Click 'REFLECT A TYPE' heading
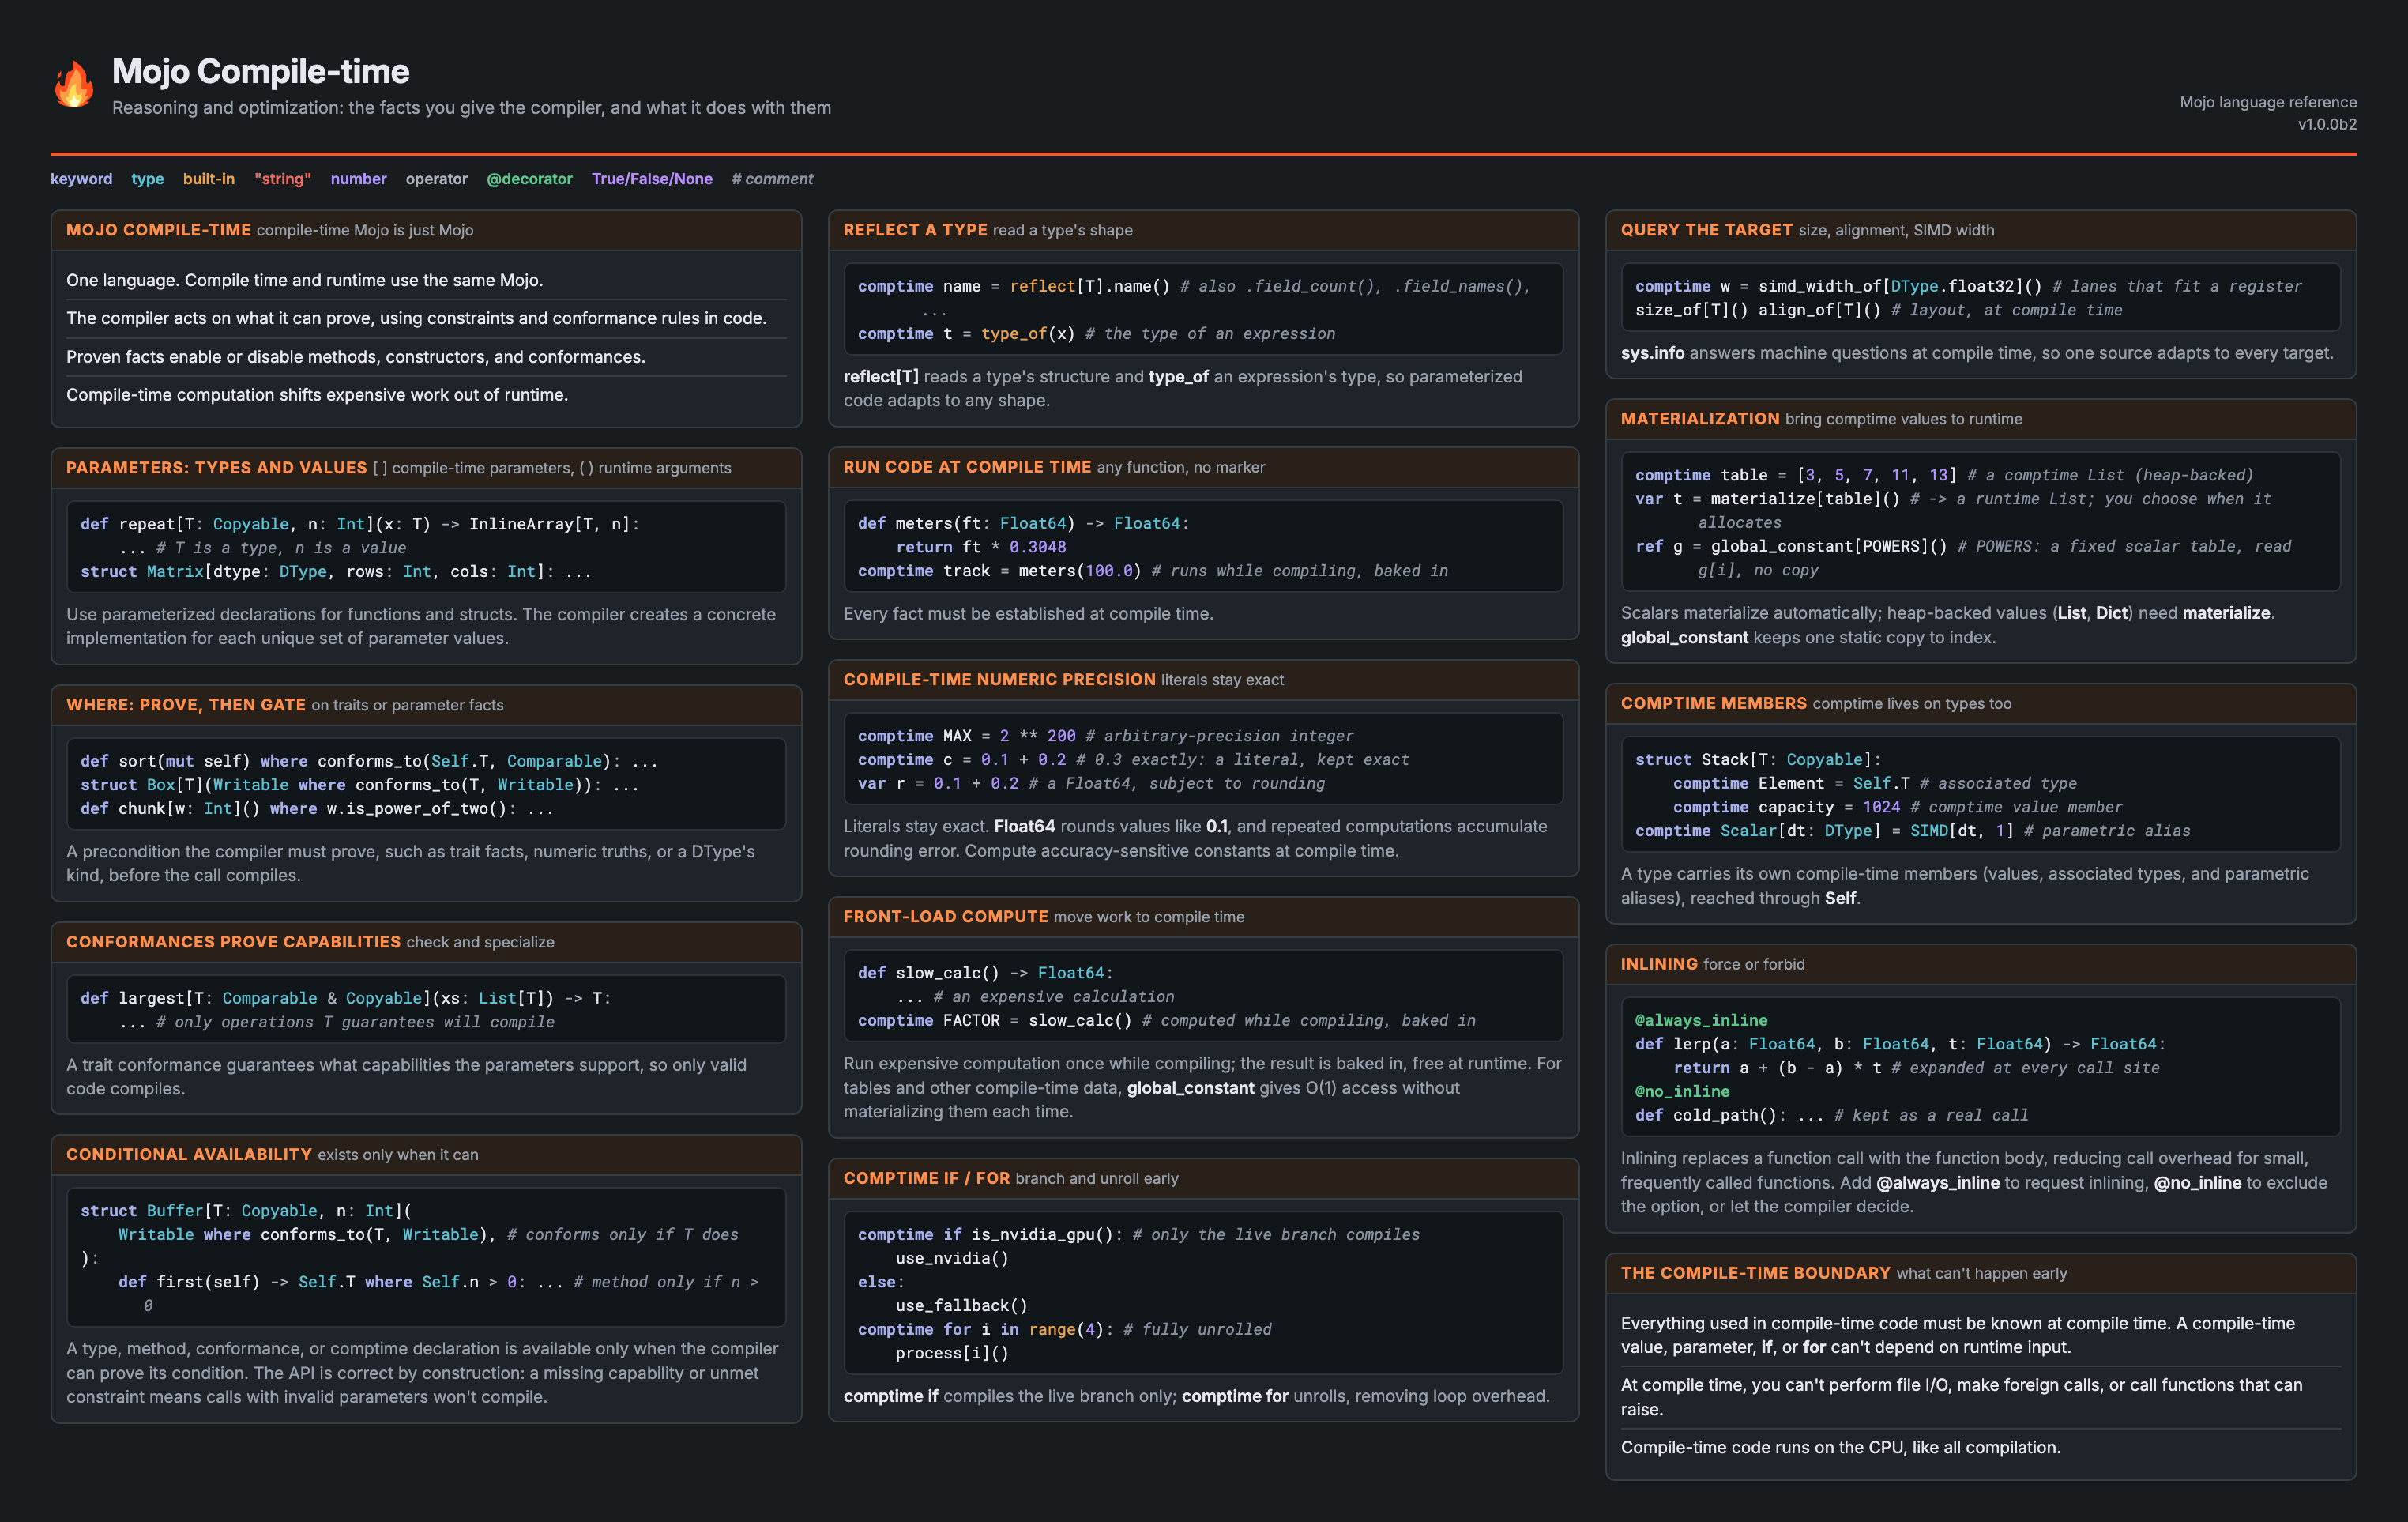The width and height of the screenshot is (2408, 1522). (x=915, y=230)
